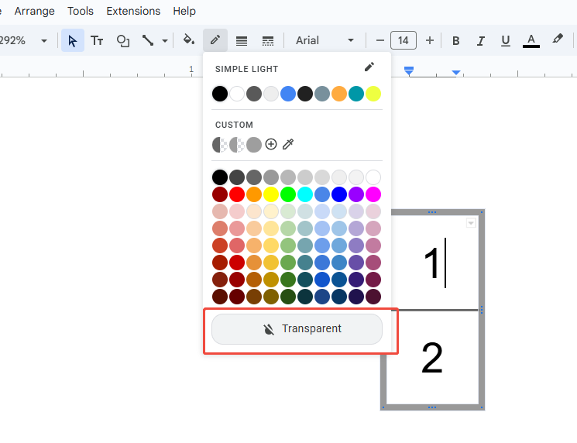577x443 pixels.
Task: Click the Fill color paint bucket
Action: [x=188, y=40]
